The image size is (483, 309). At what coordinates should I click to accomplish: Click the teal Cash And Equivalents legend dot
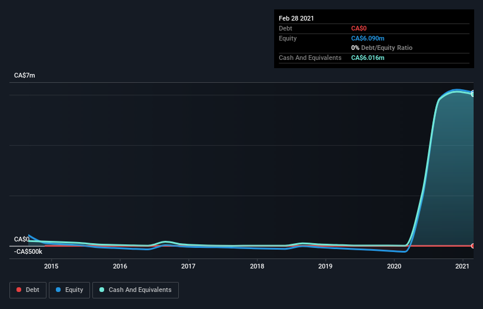pos(102,290)
